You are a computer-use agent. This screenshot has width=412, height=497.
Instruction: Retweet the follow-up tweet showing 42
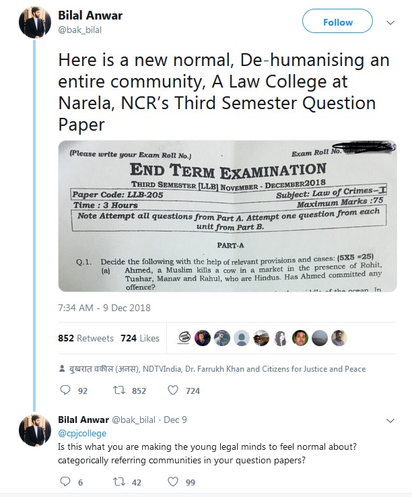coord(119,482)
